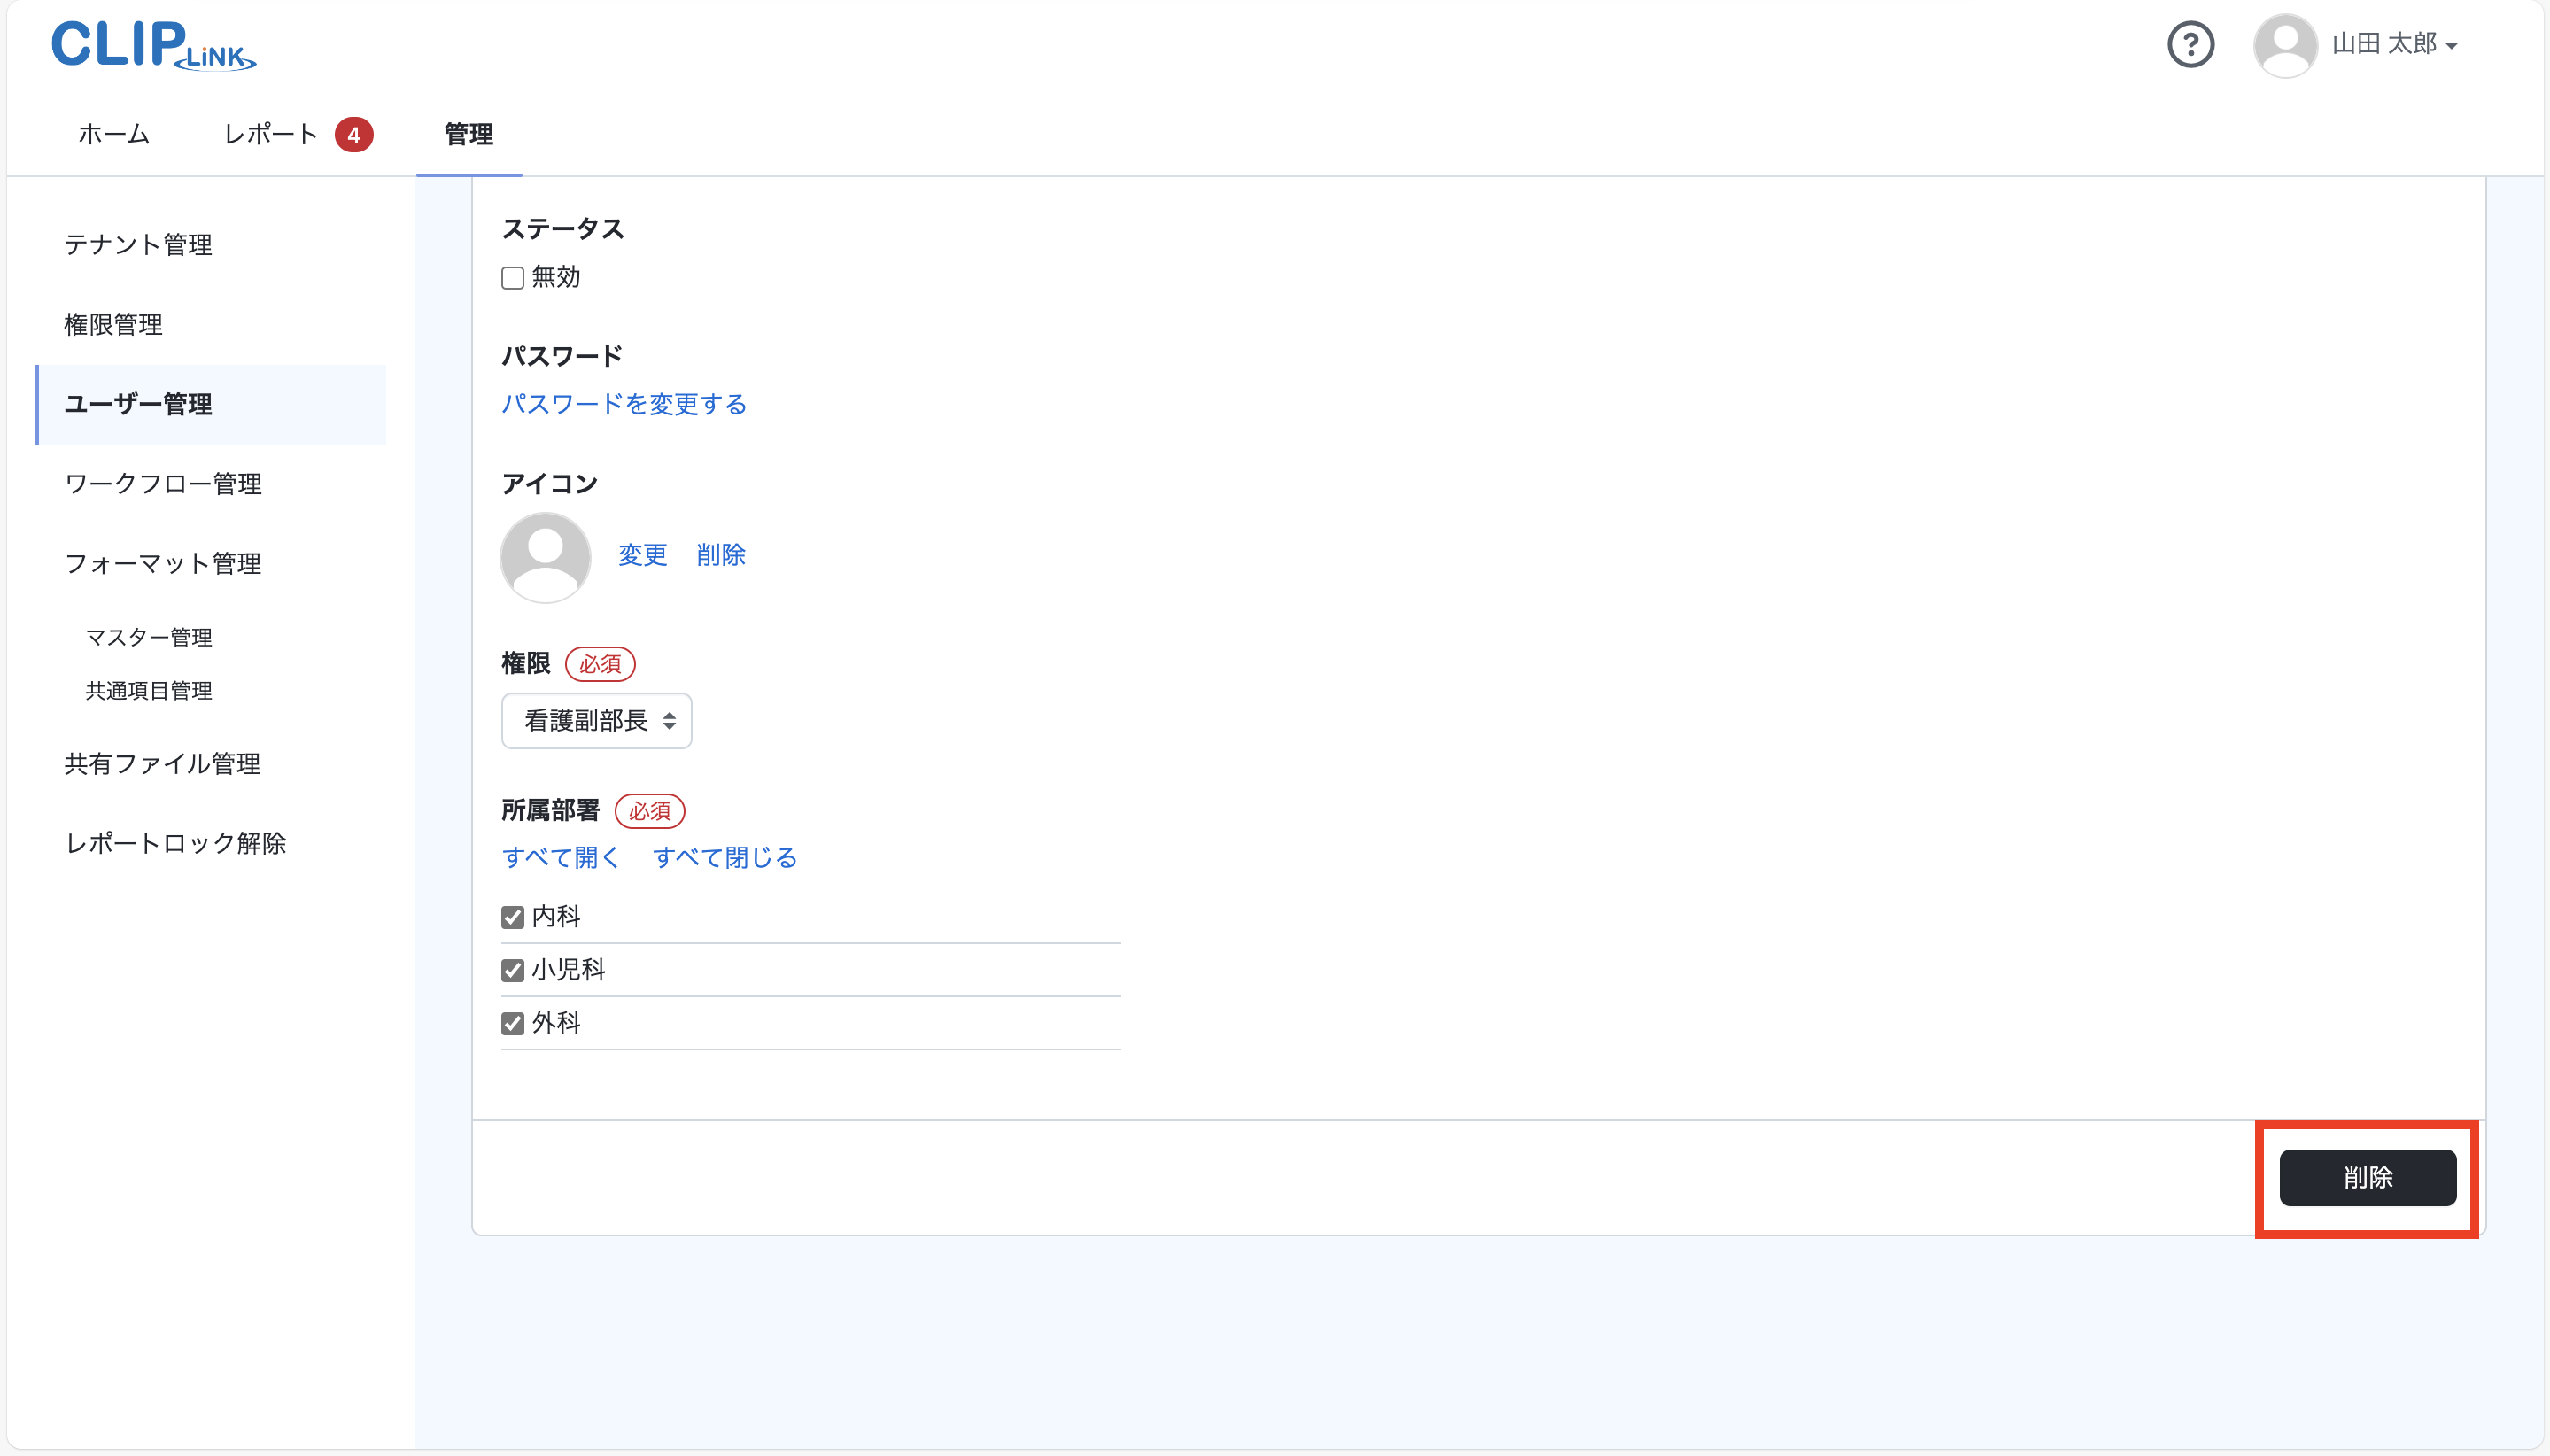This screenshot has height=1456, width=2550.
Task: Open the 山田 太郎 user menu
Action: (x=2394, y=45)
